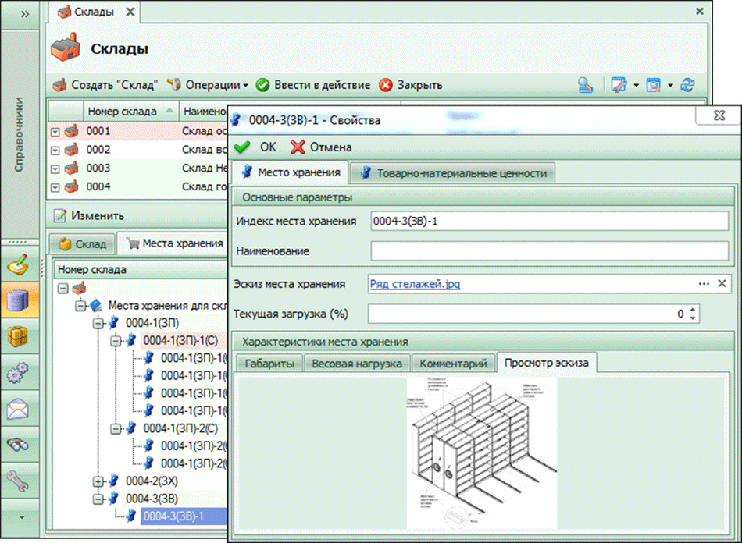
Task: Select the pencil edit icon in sidebar
Action: 19,264
